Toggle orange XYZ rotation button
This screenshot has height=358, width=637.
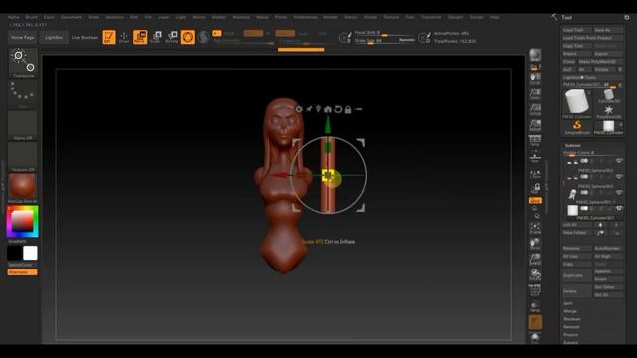pos(535,201)
